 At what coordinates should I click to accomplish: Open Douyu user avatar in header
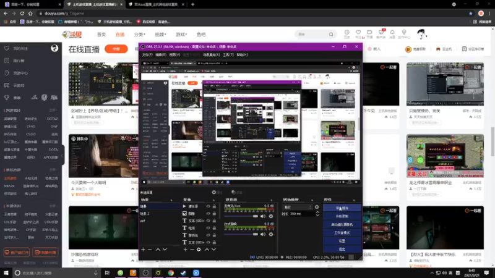coord(422,34)
